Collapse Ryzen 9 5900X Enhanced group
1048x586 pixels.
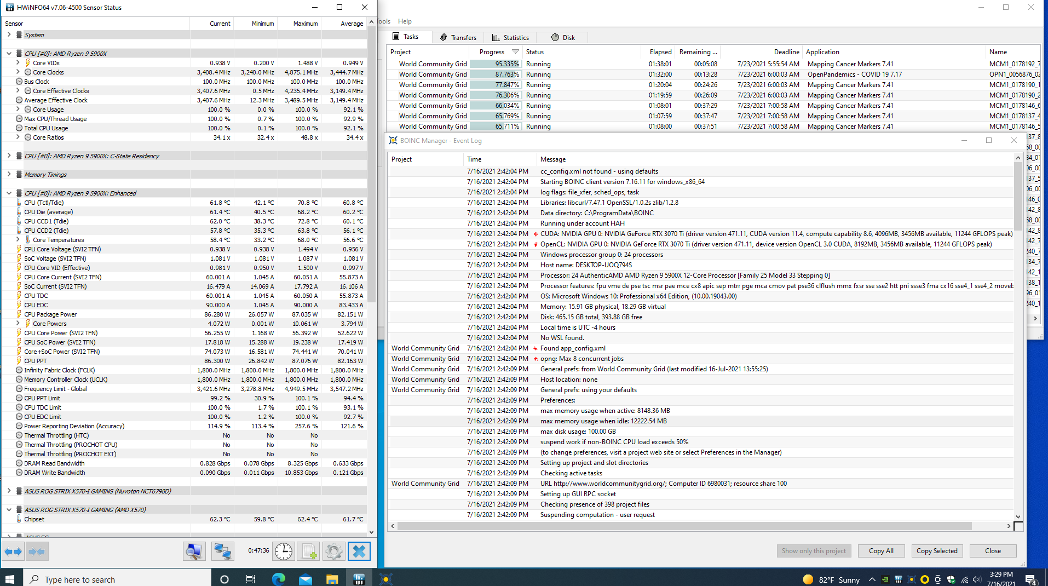pyautogui.click(x=9, y=193)
